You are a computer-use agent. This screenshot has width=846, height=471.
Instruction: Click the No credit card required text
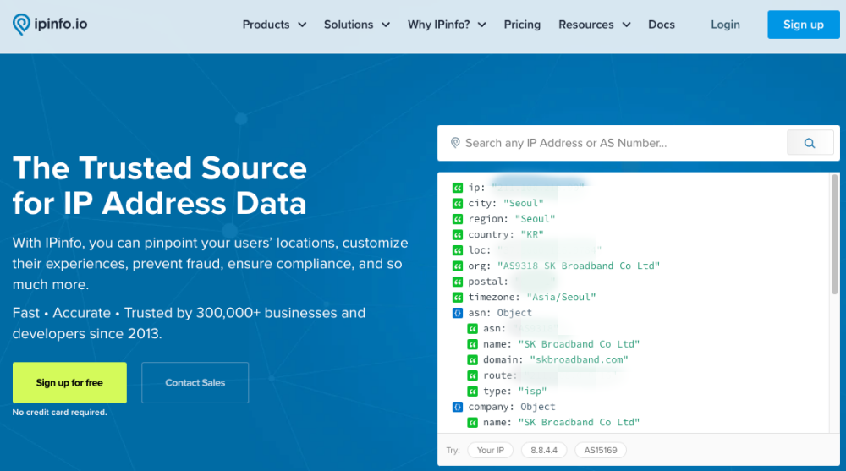click(x=59, y=412)
